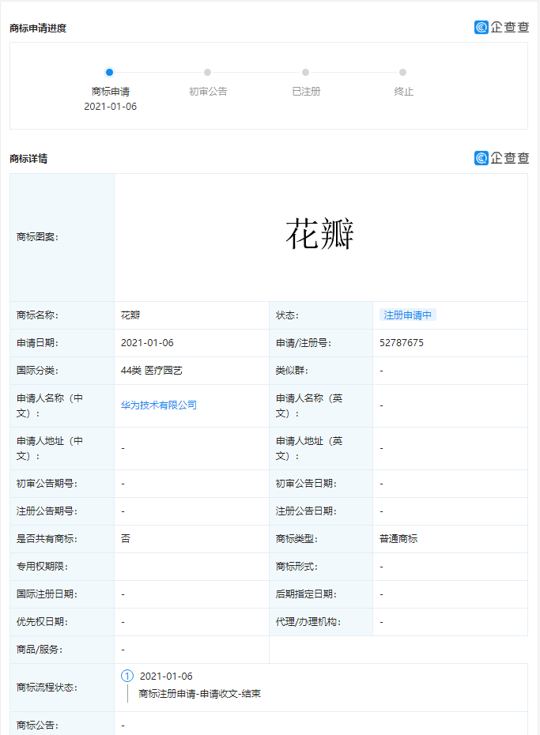Click the 已注册 progress step dot
Image resolution: width=540 pixels, height=735 pixels.
click(x=306, y=72)
